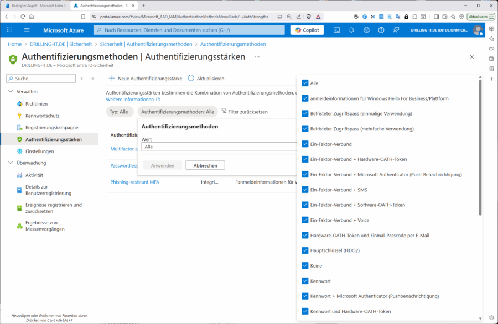Viewport: 498px width, 324px height.
Task: Click the Richtlinien icon in the sidebar
Action: [20, 104]
